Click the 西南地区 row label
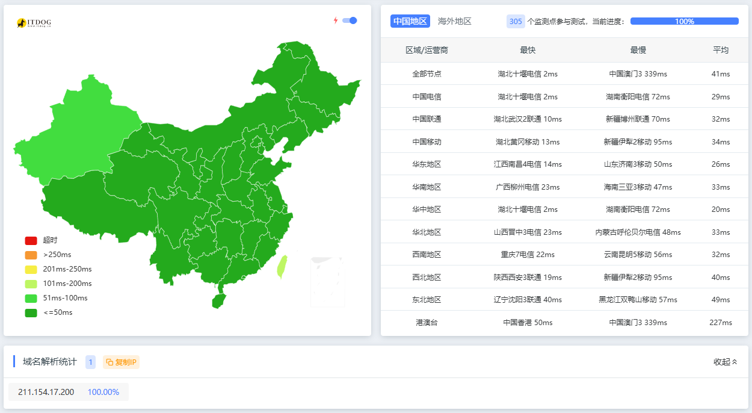This screenshot has width=752, height=413. click(427, 254)
